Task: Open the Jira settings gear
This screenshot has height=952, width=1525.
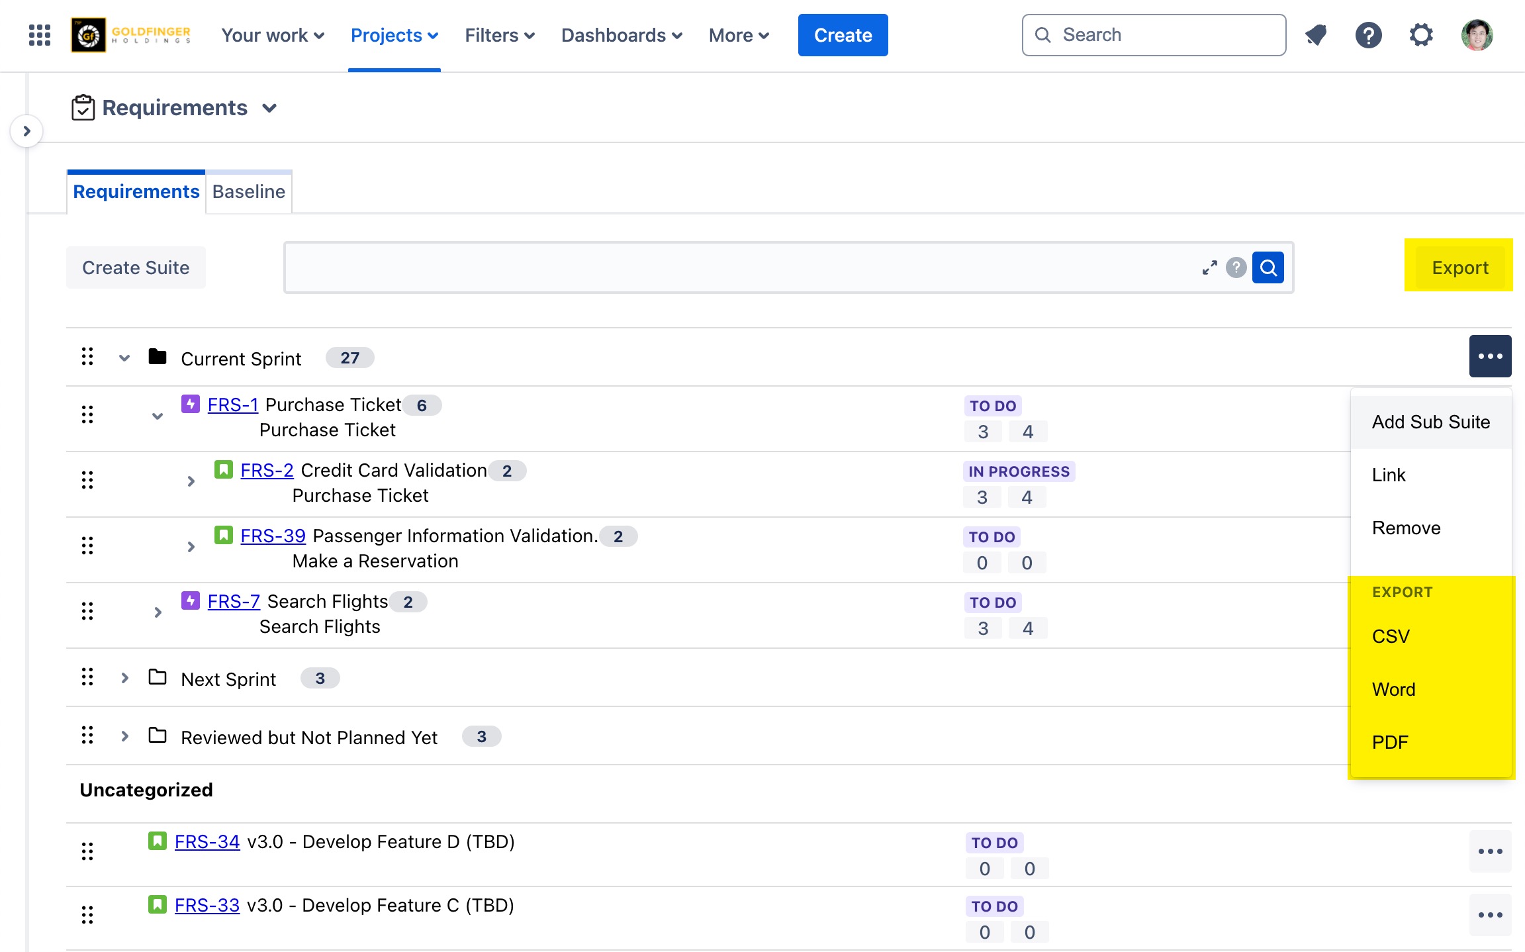Action: pos(1421,35)
